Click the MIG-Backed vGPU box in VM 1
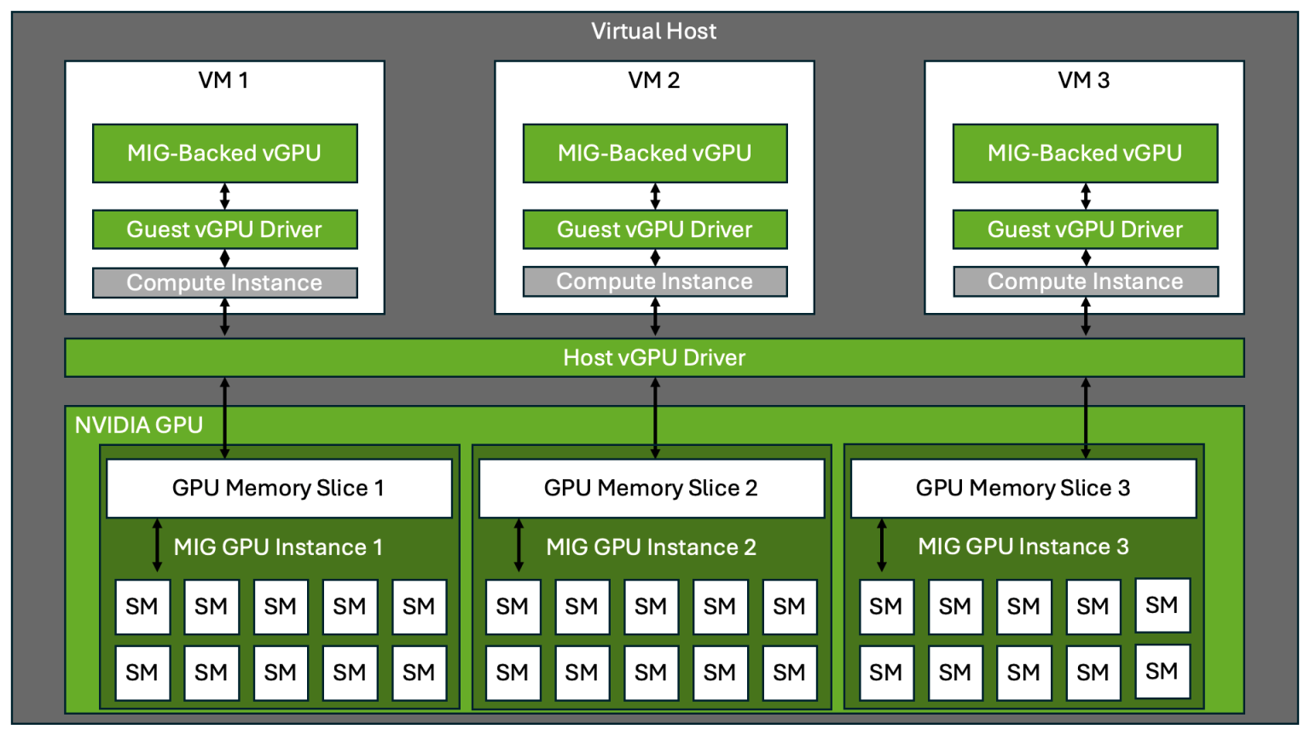 pos(225,153)
